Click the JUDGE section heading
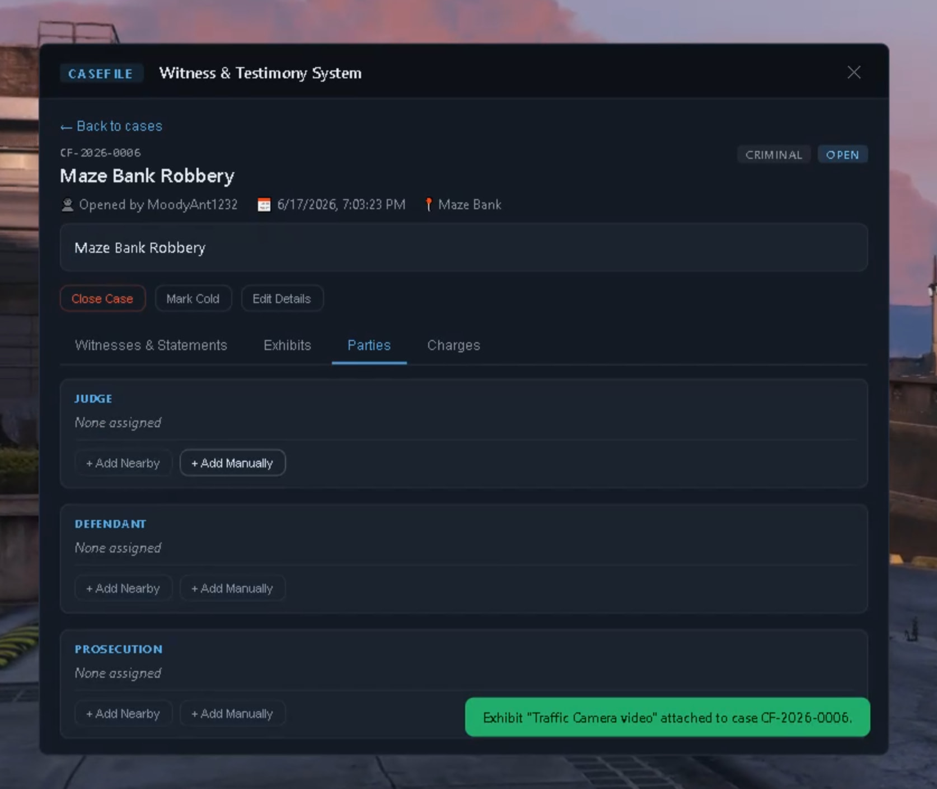The width and height of the screenshot is (937, 789). (93, 399)
